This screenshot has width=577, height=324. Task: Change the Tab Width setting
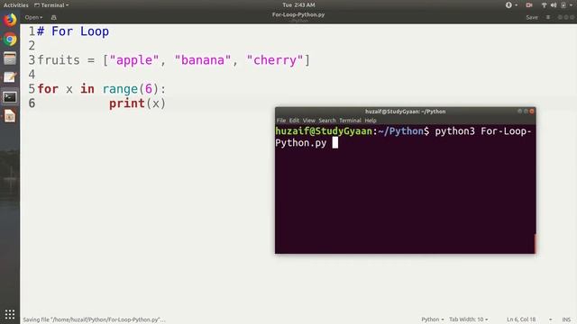coord(468,319)
